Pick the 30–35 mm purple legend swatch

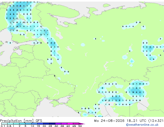coord(58,124)
